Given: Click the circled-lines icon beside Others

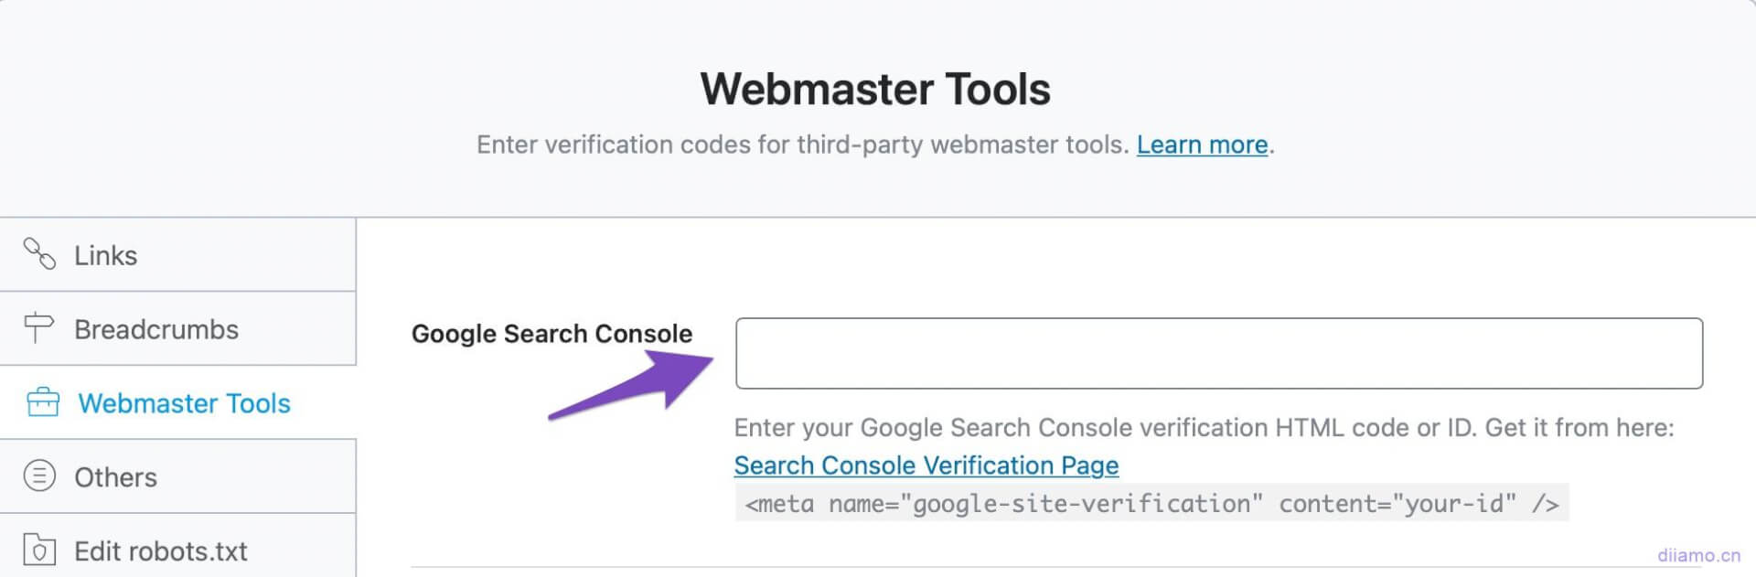Looking at the screenshot, I should (37, 475).
